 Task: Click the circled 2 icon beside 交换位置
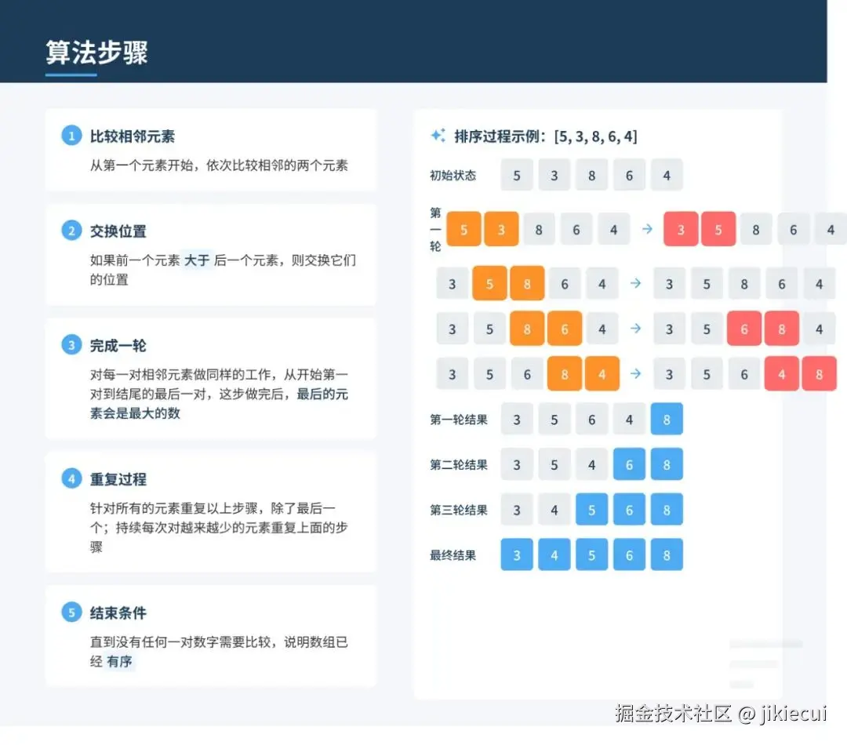71,231
